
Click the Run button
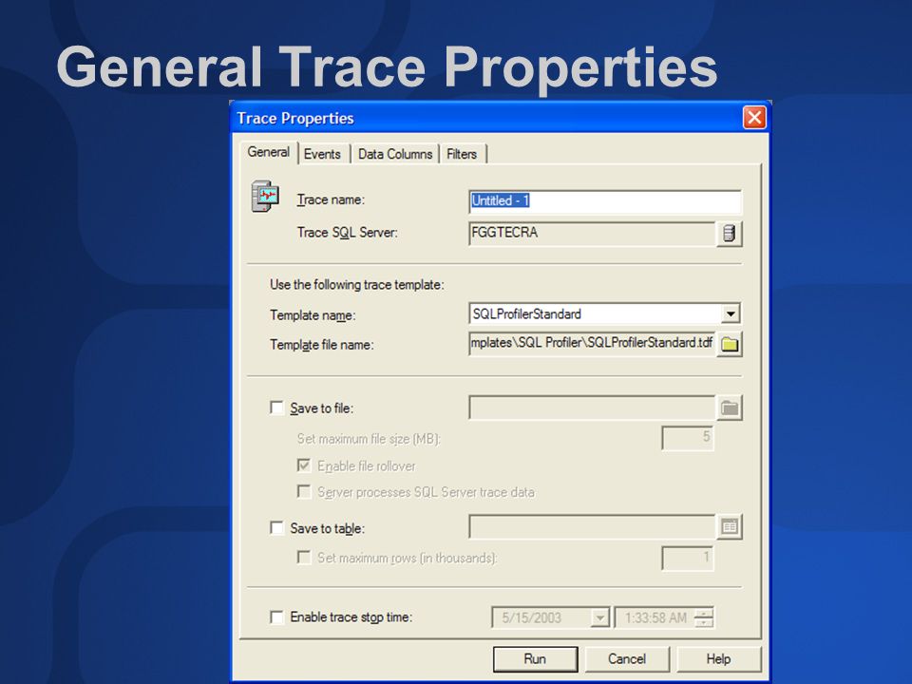tap(535, 659)
